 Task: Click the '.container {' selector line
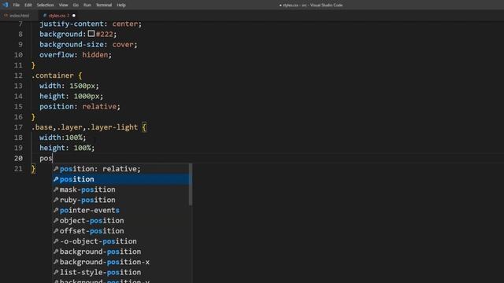tap(57, 75)
